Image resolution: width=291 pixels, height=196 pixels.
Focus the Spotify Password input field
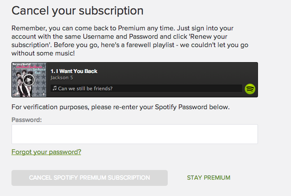click(134, 134)
